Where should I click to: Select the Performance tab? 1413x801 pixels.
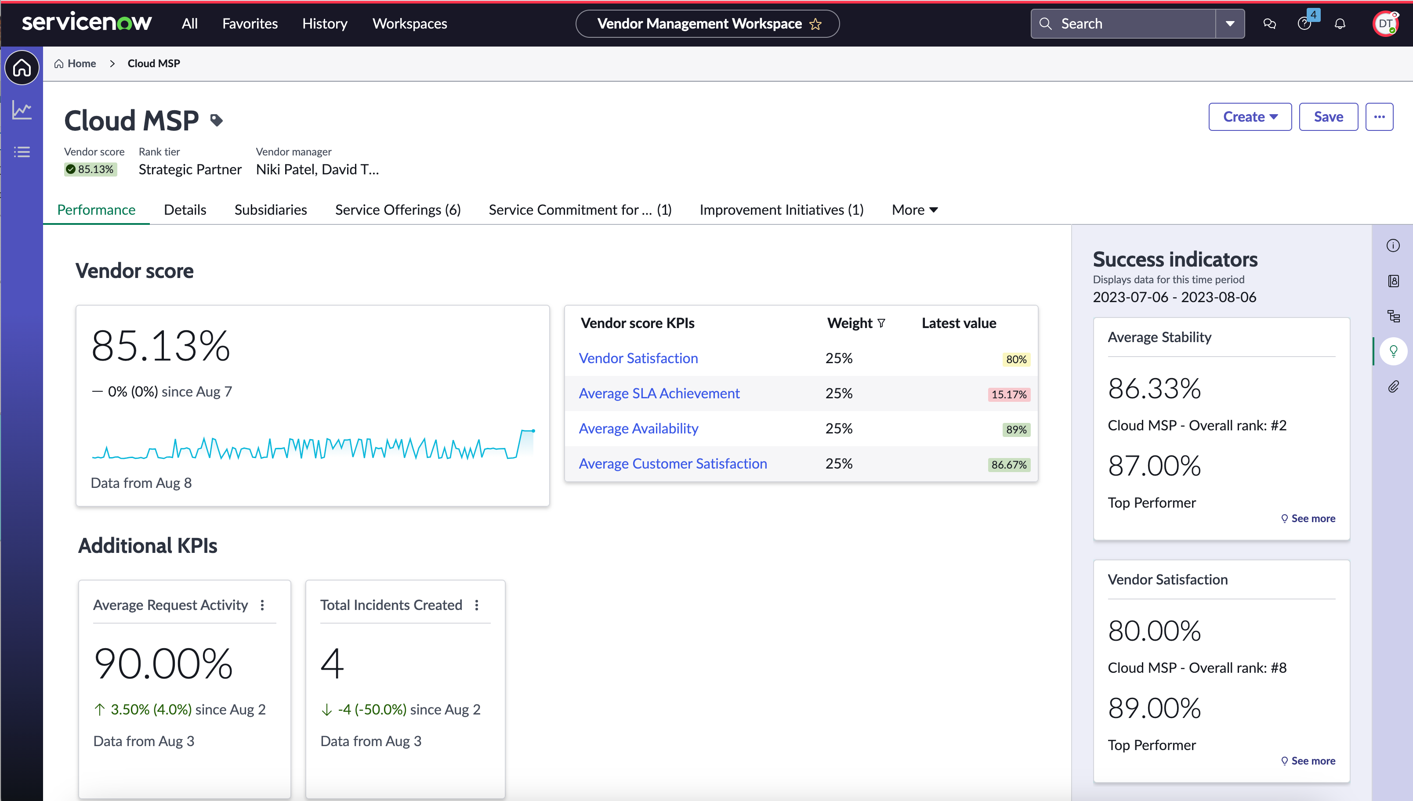(x=96, y=209)
